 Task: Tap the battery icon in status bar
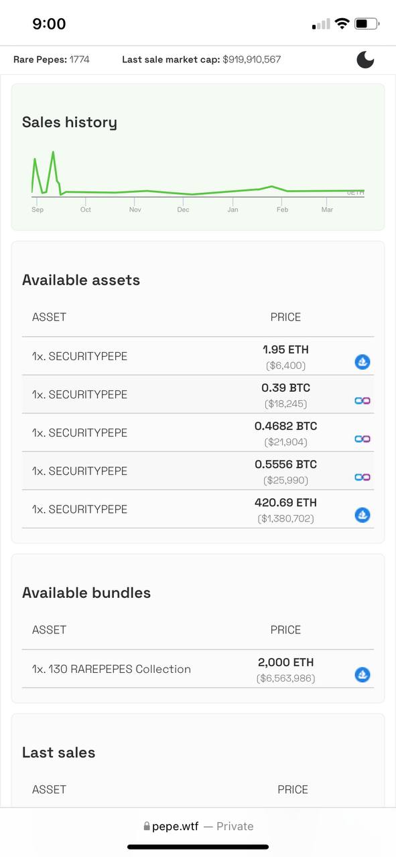pyautogui.click(x=367, y=24)
